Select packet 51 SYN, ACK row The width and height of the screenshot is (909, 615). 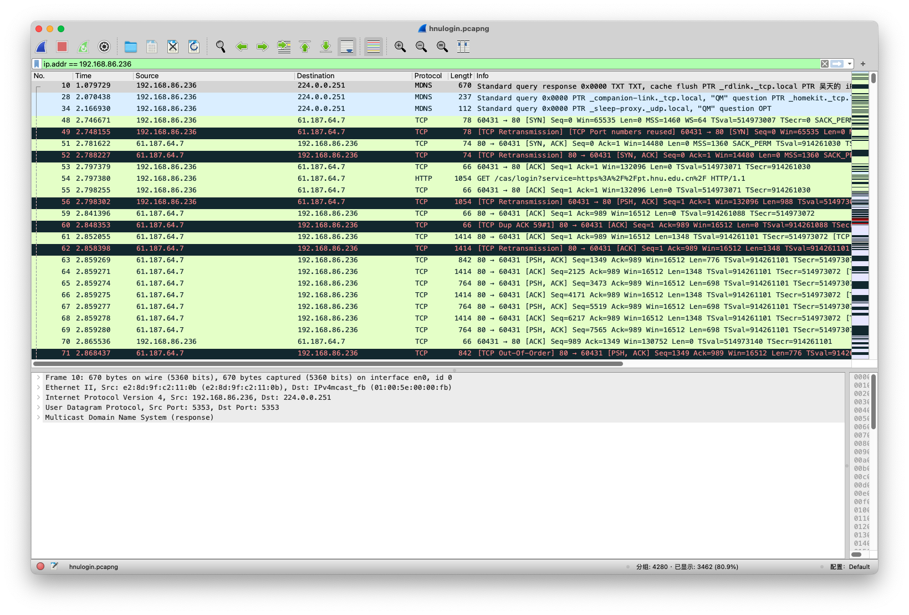(441, 144)
